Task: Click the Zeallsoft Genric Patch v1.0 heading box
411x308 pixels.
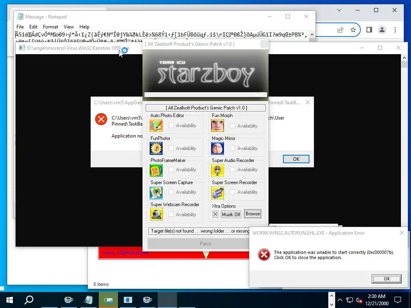Action: click(x=205, y=107)
